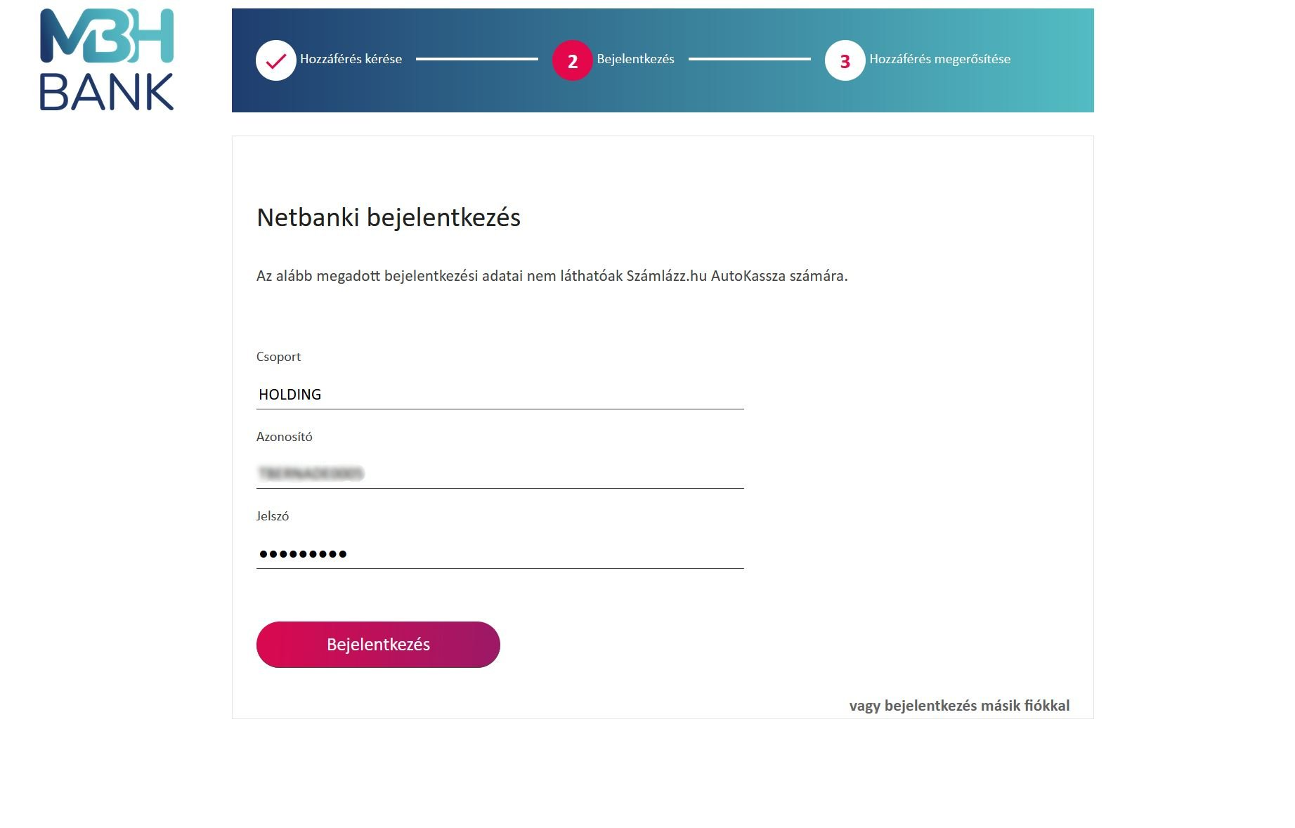Click the Csoport field label
The width and height of the screenshot is (1295, 828).
click(278, 357)
